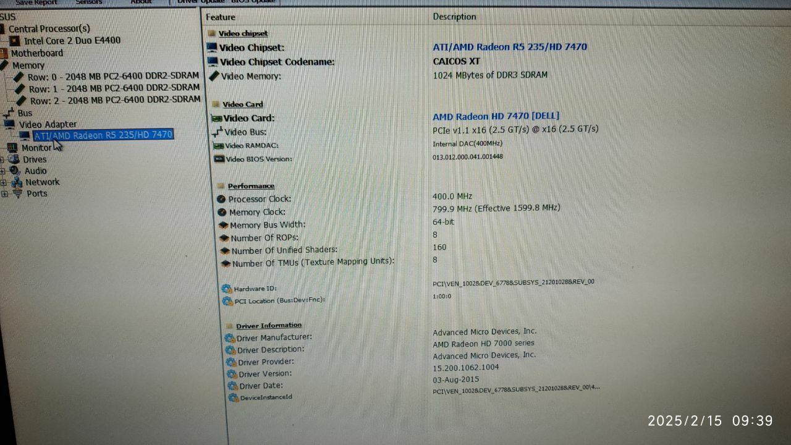Click the PCIe v1.1 x16 bus value
The height and width of the screenshot is (445, 791).
[x=515, y=129]
